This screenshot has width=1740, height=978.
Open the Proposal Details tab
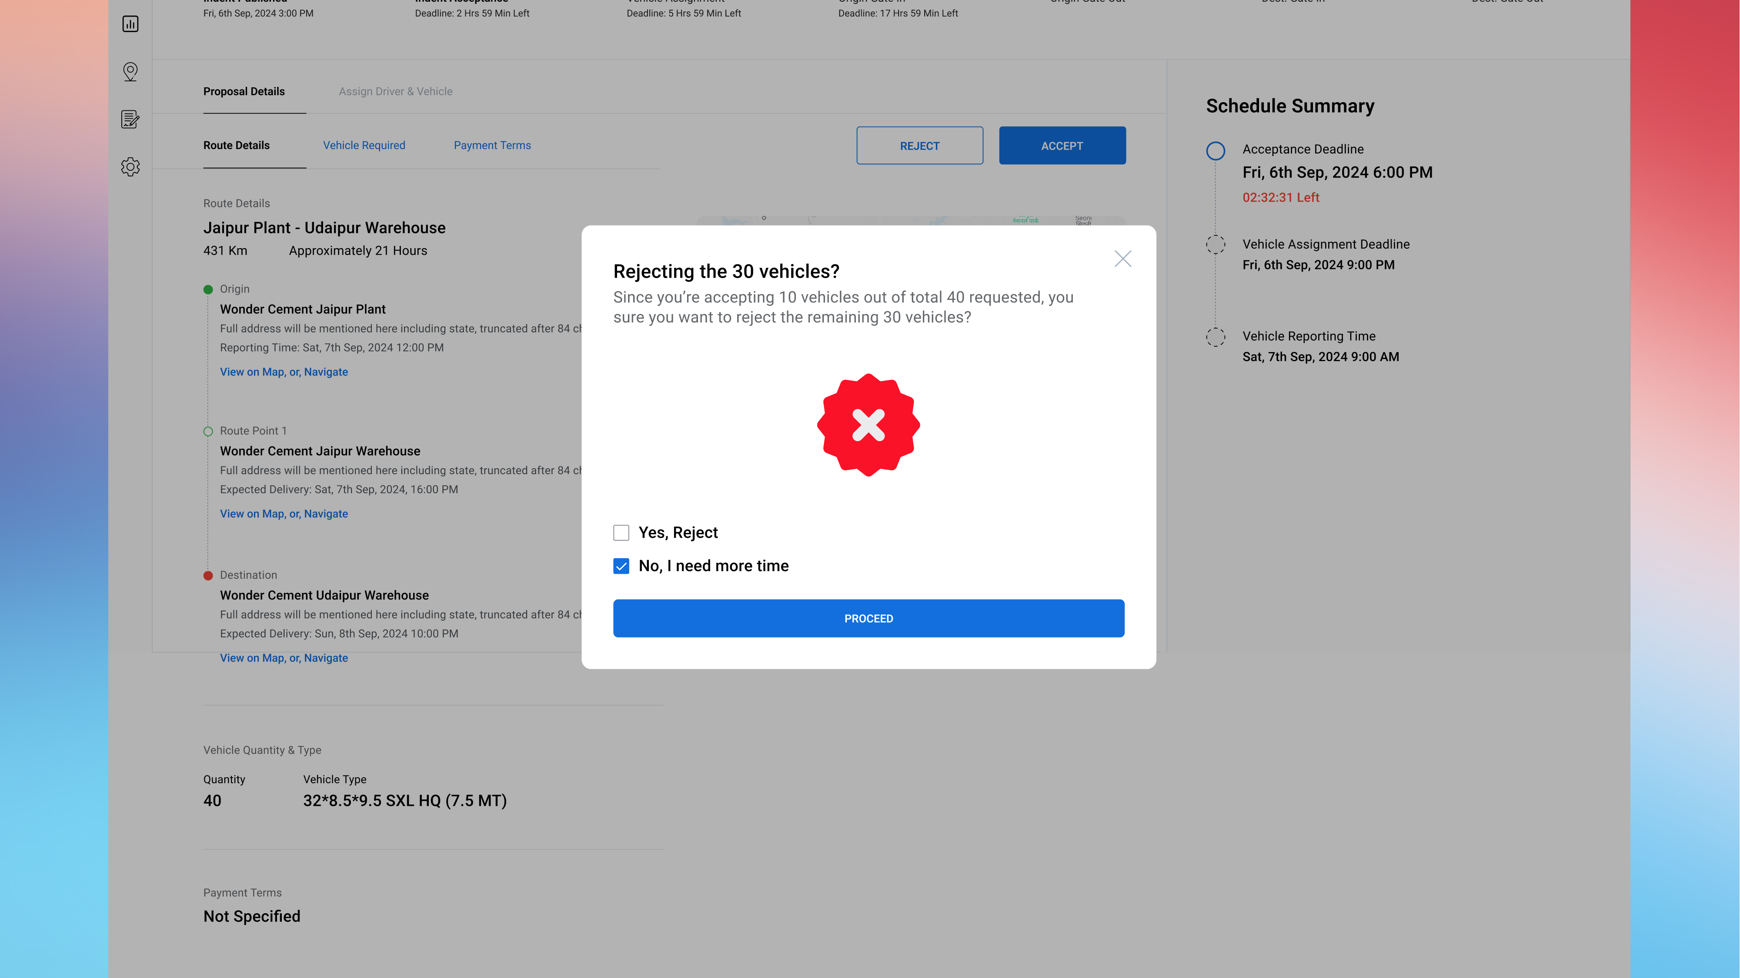(x=244, y=91)
